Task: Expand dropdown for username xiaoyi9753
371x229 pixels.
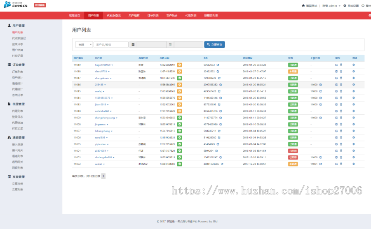Action: point(109,72)
